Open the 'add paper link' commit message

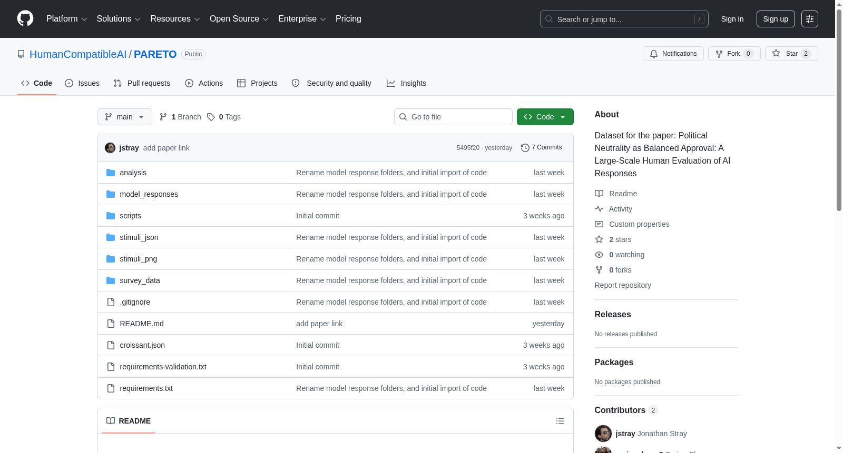[166, 148]
